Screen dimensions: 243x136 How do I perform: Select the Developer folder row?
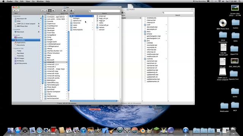pos(56,30)
